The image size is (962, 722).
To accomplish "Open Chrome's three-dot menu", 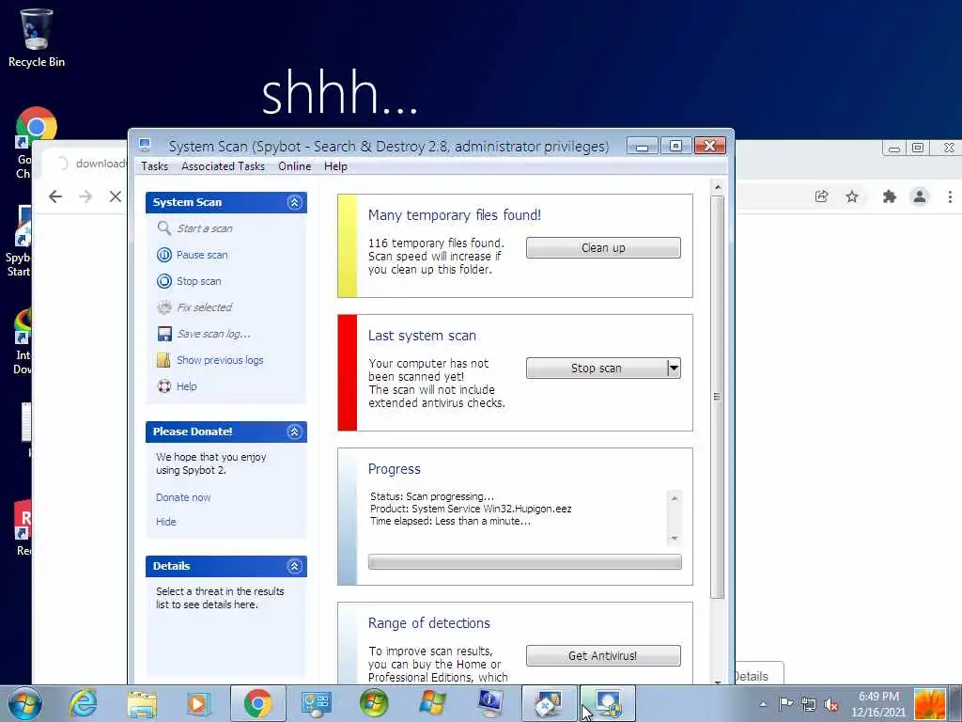I will (x=950, y=196).
